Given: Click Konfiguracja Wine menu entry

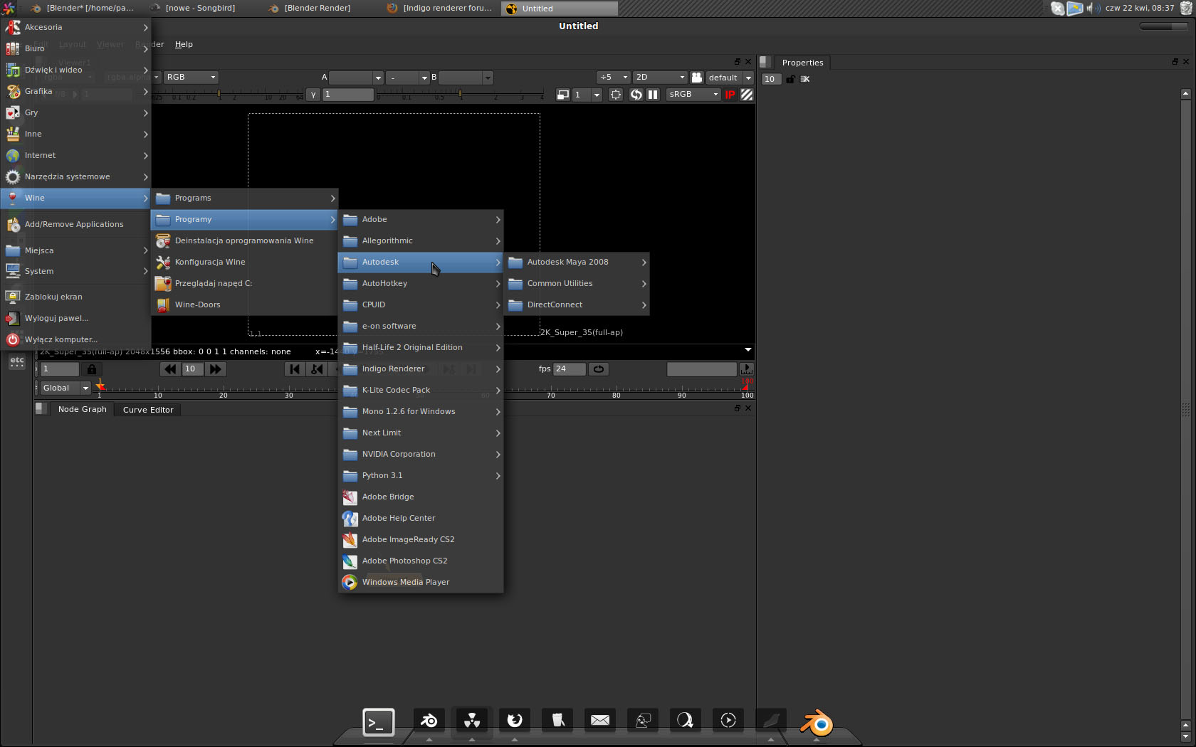Looking at the screenshot, I should click(210, 262).
